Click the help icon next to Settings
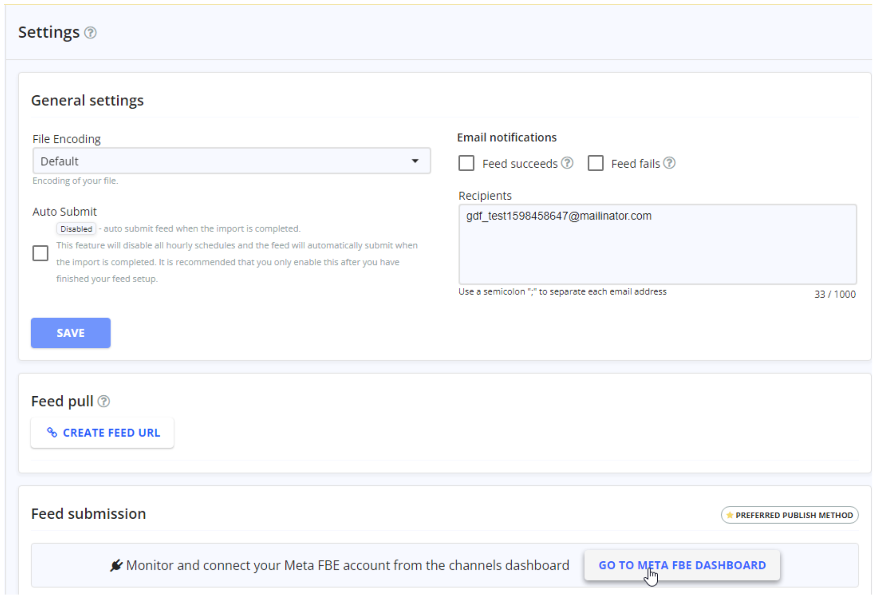This screenshot has width=881, height=601. click(x=91, y=33)
